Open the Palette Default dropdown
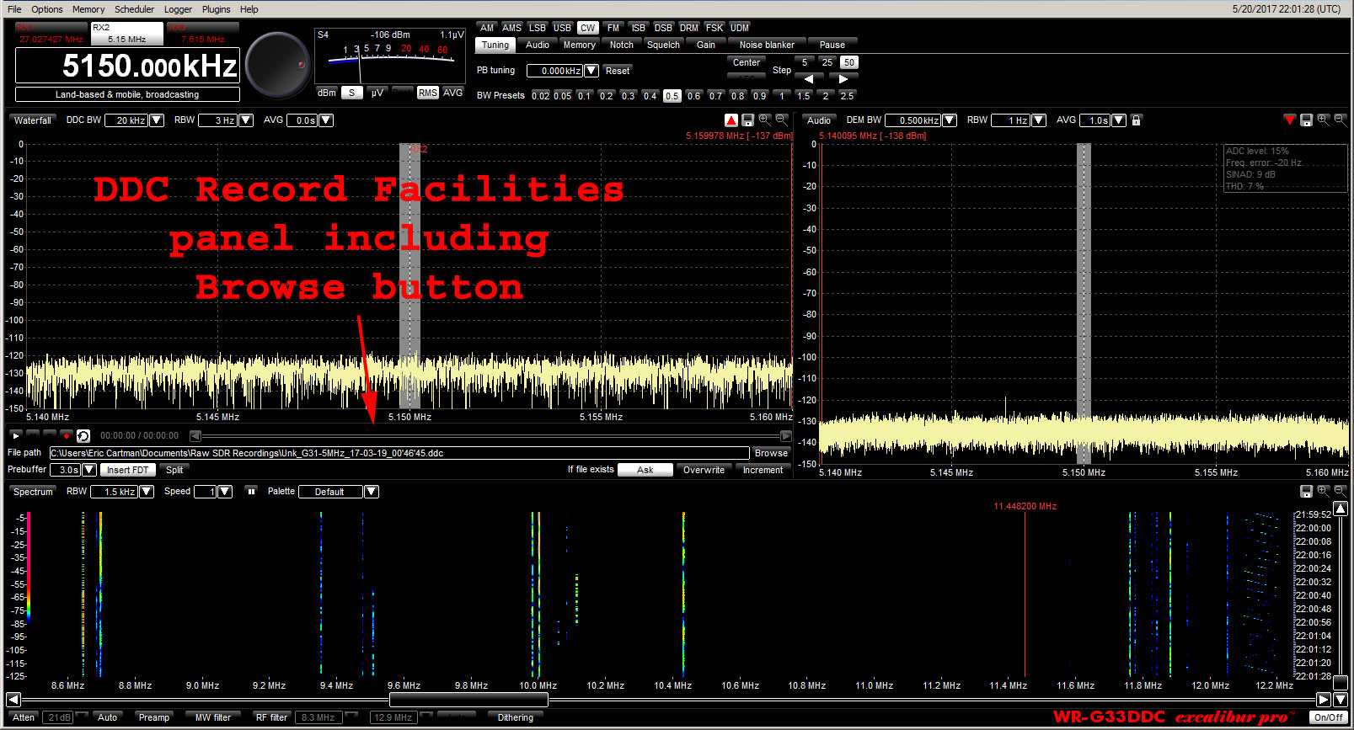 [372, 492]
